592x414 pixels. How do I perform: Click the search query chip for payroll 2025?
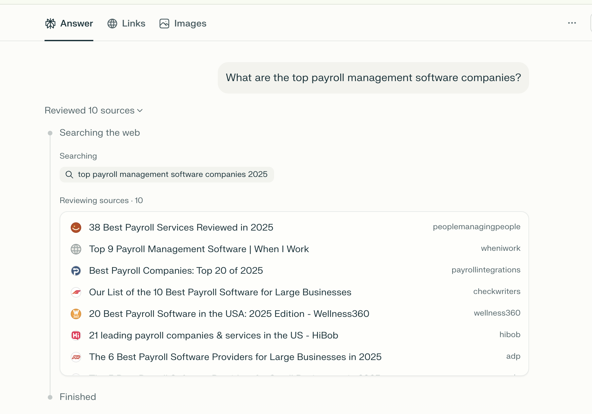167,174
